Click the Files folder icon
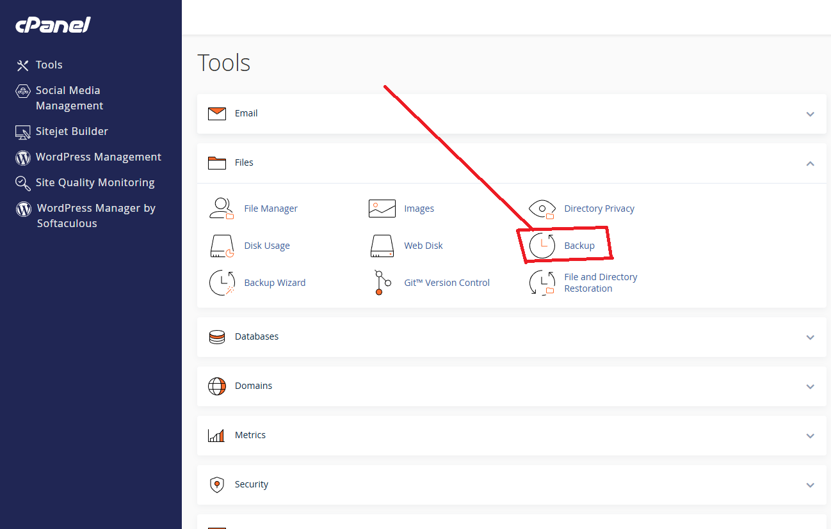Viewport: 831px width, 529px height. [x=217, y=163]
